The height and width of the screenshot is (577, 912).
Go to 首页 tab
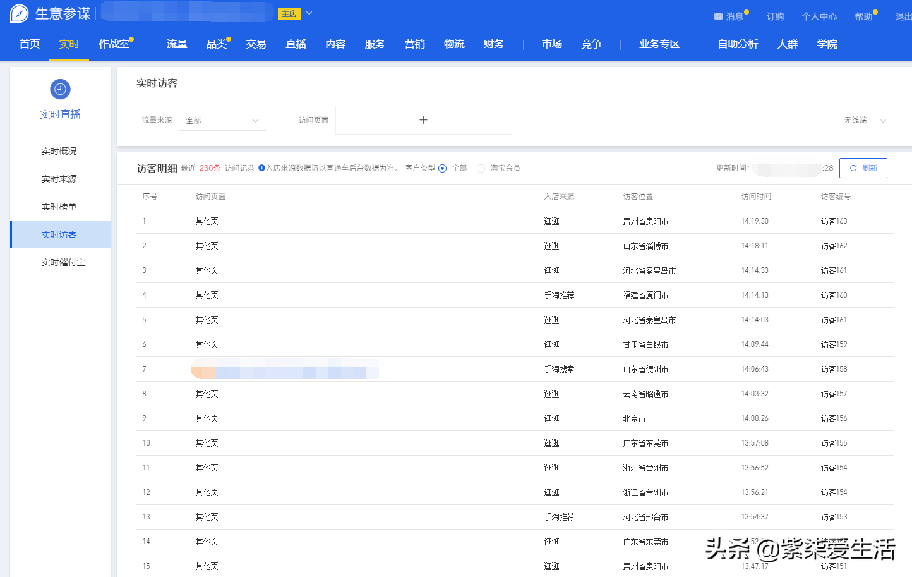tap(30, 44)
